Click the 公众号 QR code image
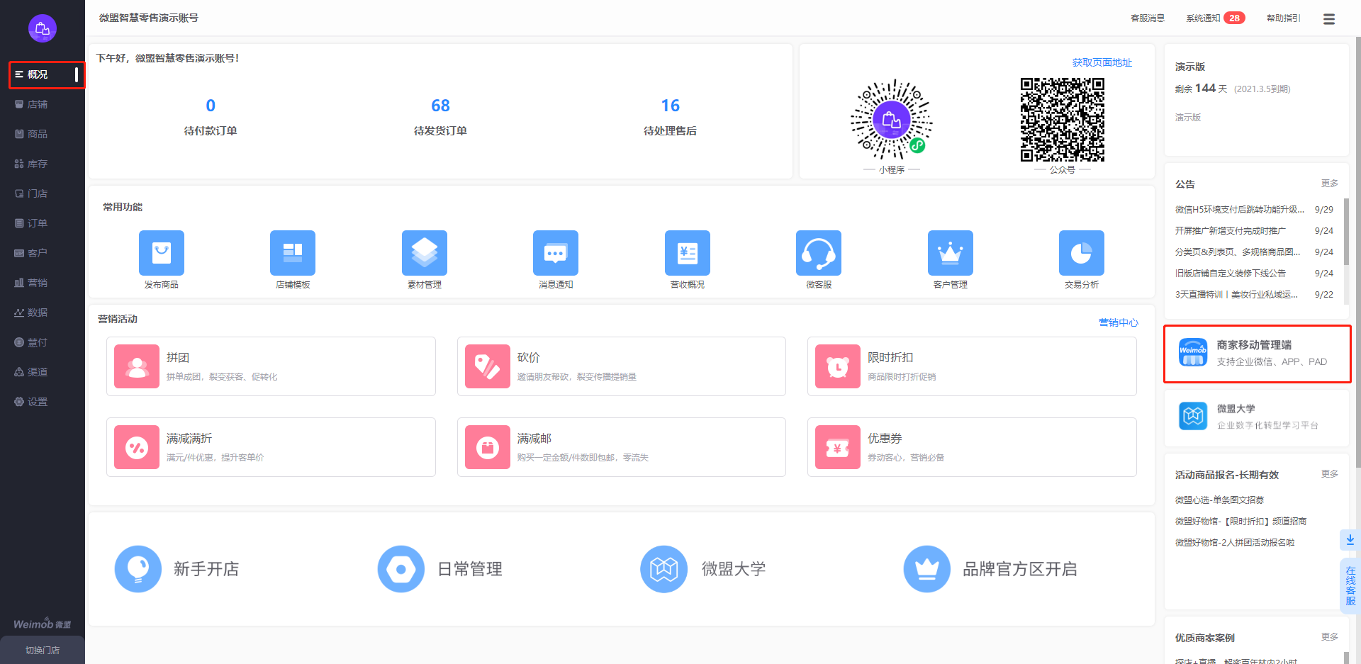The width and height of the screenshot is (1361, 664). pyautogui.click(x=1062, y=120)
